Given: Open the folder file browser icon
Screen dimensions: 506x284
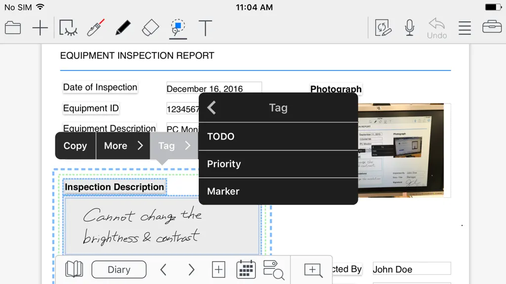Looking at the screenshot, I should 13,28.
